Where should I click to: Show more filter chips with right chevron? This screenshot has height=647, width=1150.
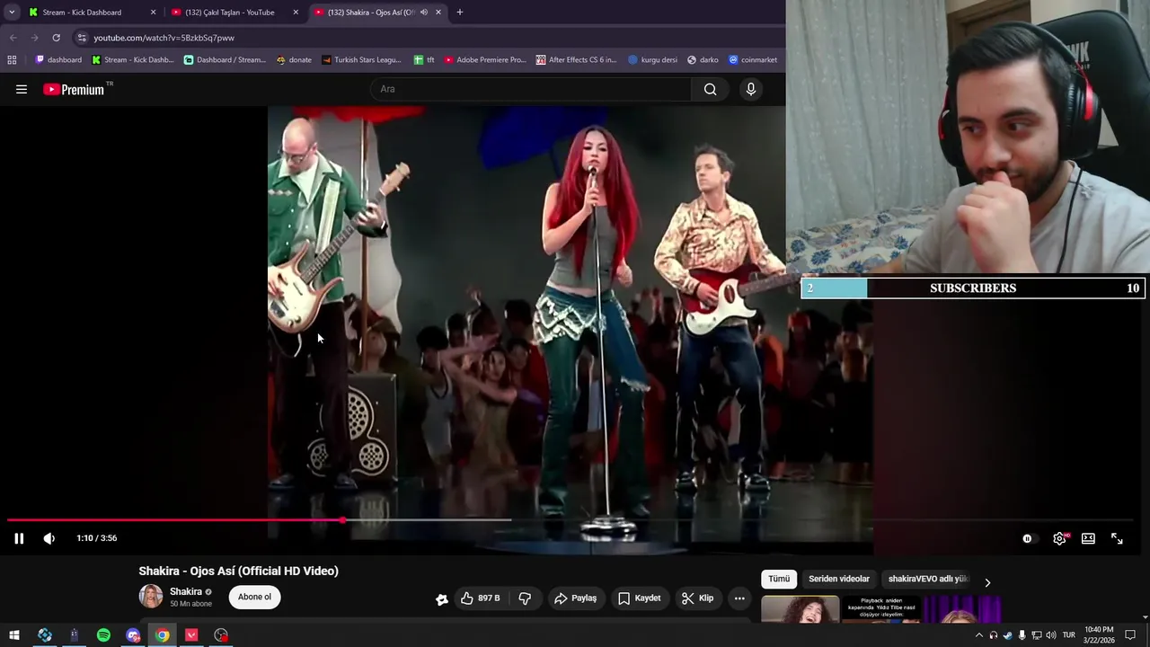(987, 582)
